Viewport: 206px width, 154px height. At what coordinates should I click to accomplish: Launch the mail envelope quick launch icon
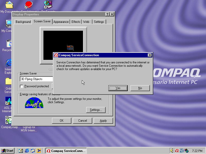pos(33,151)
